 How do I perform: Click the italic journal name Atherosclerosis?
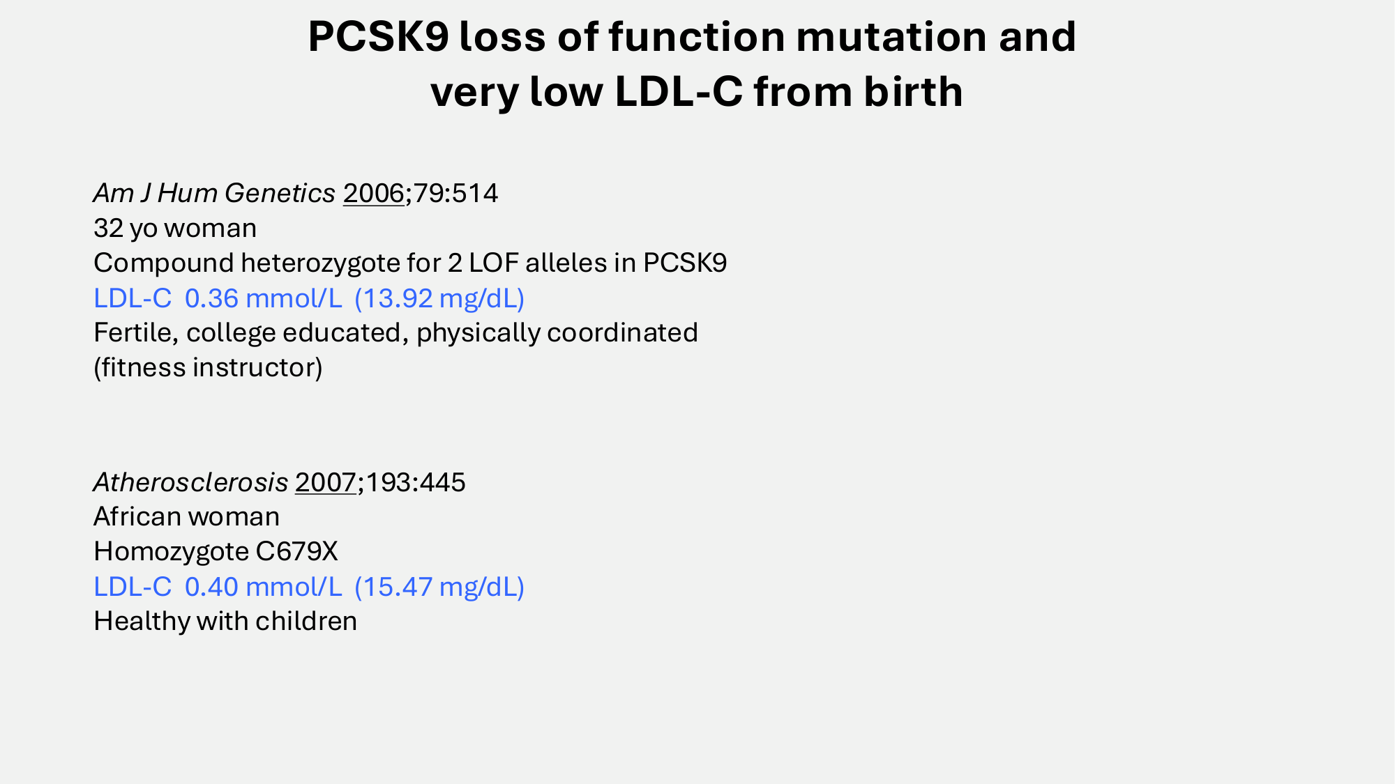coord(190,482)
